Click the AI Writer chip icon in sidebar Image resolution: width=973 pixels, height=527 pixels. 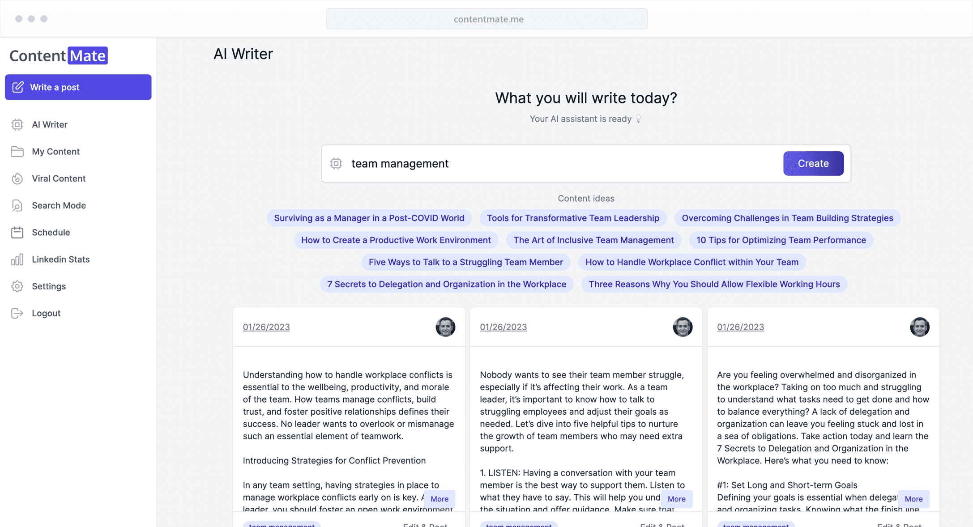(x=17, y=124)
